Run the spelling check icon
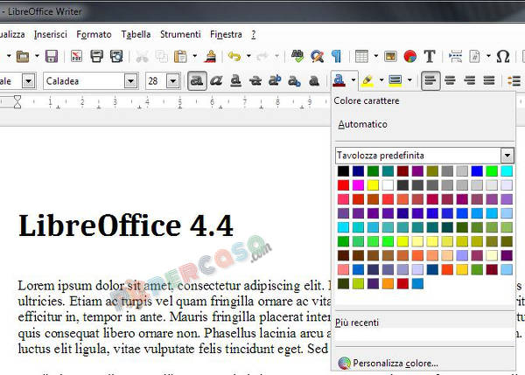525x375 pixels. [x=297, y=56]
